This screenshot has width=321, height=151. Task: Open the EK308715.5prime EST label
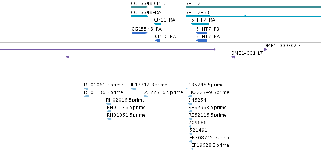(210, 138)
